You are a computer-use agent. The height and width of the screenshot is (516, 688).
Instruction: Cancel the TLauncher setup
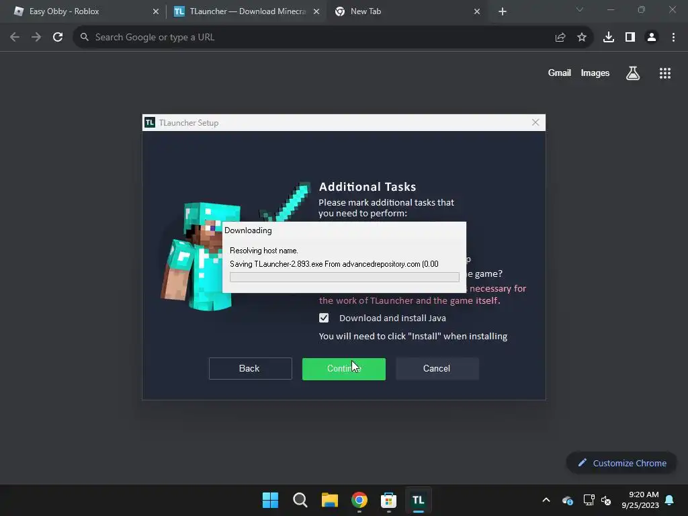coord(437,369)
